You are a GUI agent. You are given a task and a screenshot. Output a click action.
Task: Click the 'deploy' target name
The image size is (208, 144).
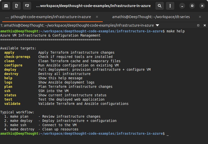[10, 69]
